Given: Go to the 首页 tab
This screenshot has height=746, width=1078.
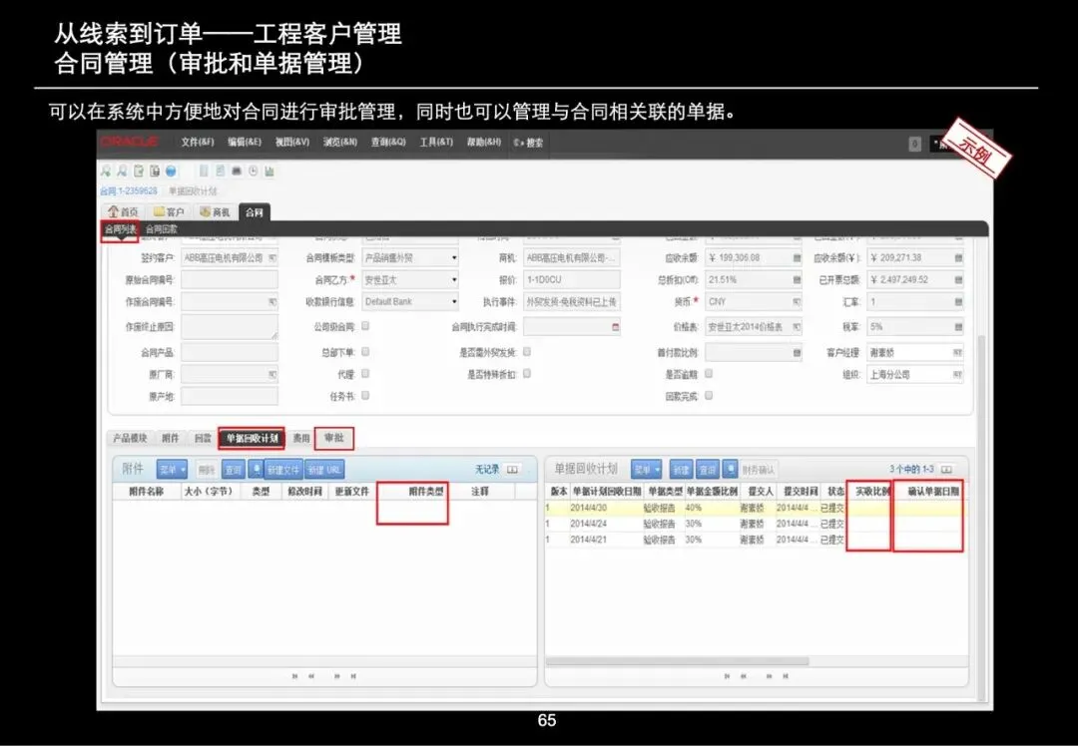Looking at the screenshot, I should click(x=123, y=212).
